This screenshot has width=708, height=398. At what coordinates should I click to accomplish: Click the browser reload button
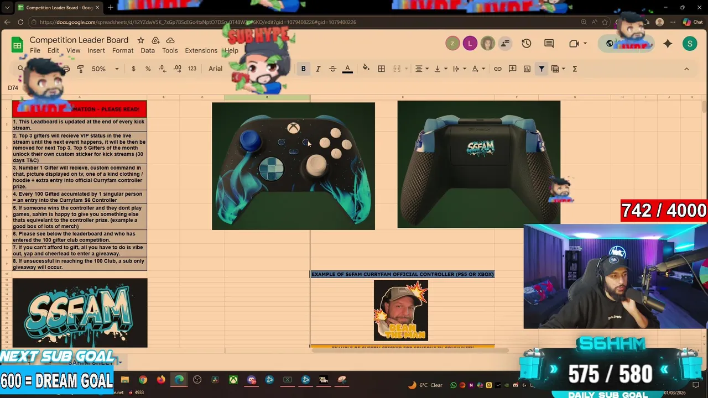[x=20, y=22]
